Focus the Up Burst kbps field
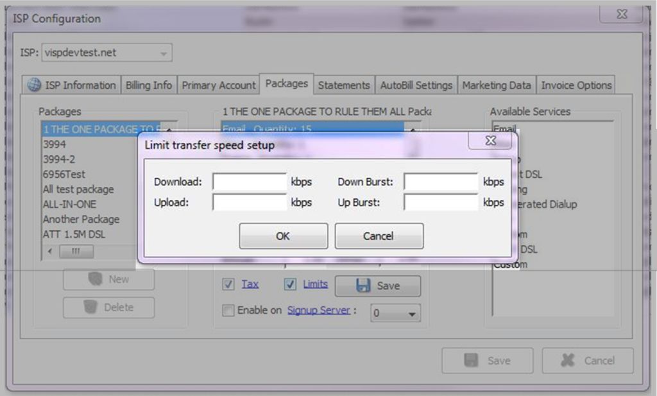 [x=440, y=202]
